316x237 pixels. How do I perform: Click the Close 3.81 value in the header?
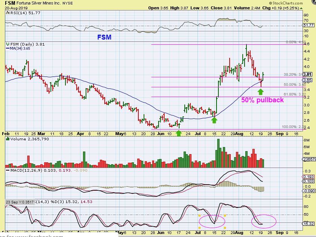click(221, 8)
